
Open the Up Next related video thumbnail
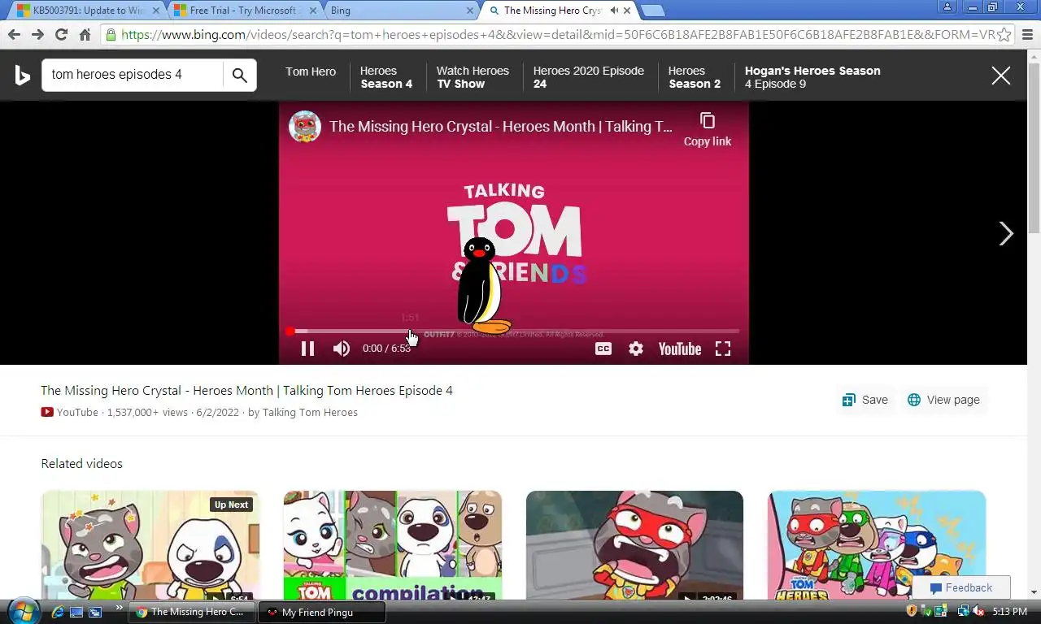(150, 545)
